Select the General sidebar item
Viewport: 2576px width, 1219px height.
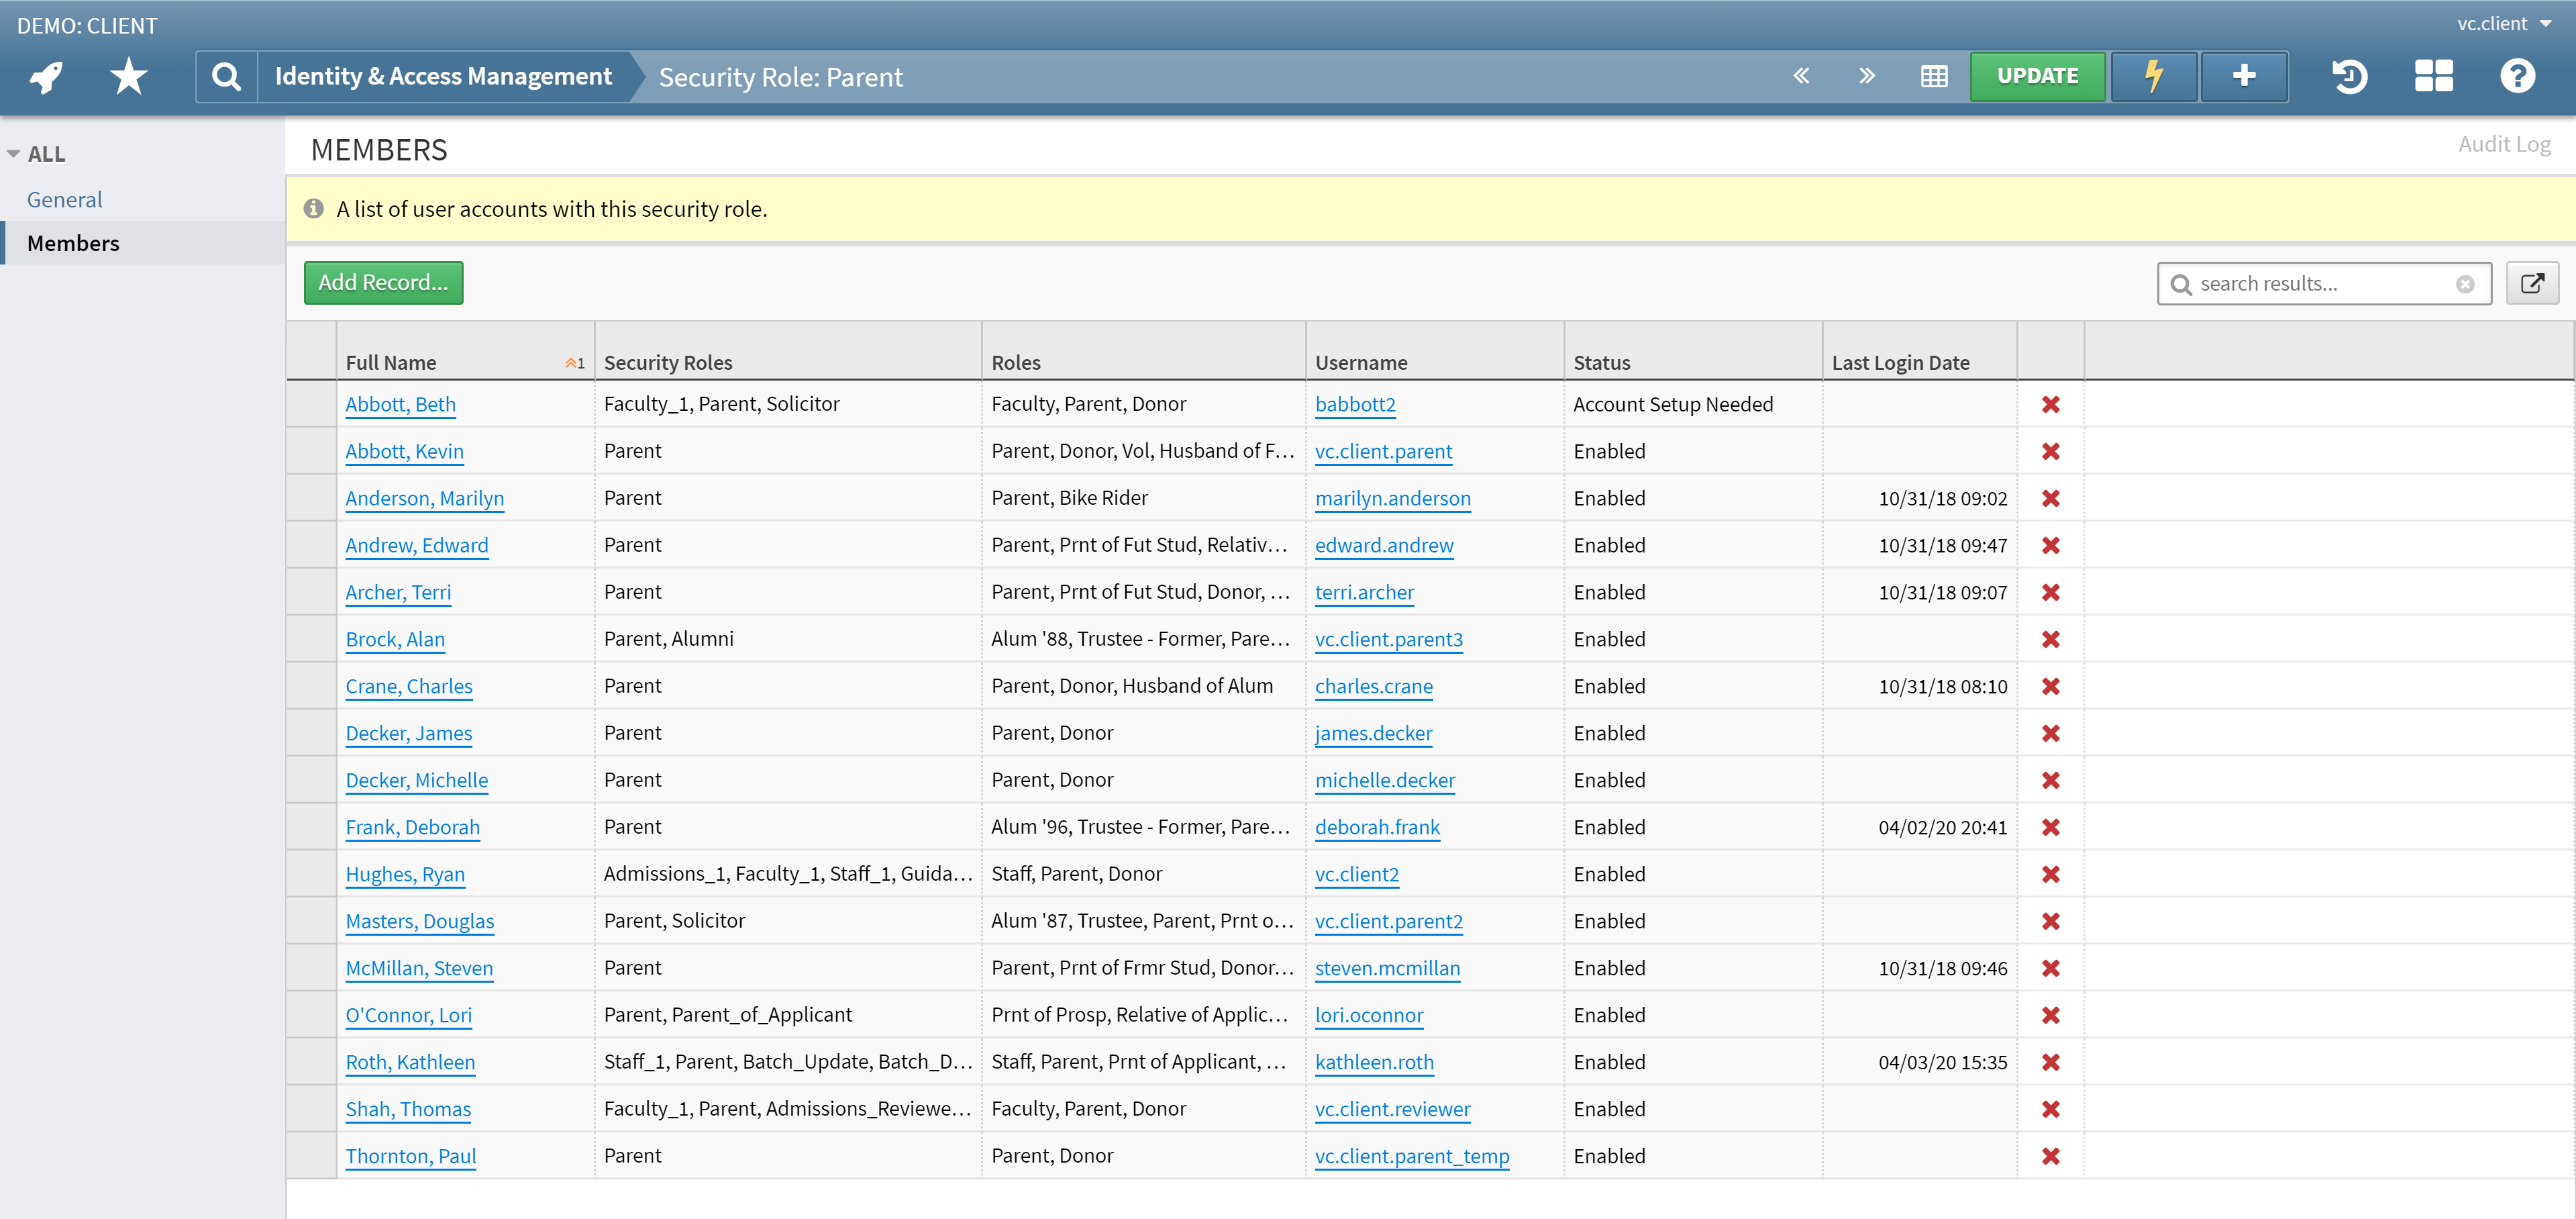point(64,199)
